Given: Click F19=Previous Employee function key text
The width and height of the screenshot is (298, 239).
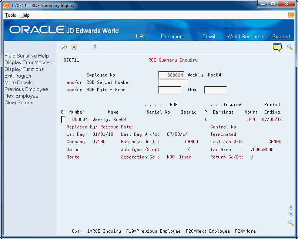Looking at the screenshot, I should coord(153,231).
